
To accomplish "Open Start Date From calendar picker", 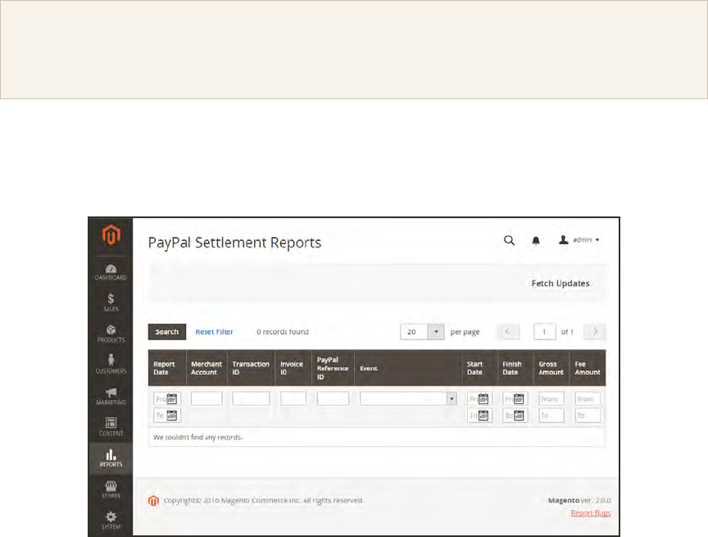I will pyautogui.click(x=483, y=398).
